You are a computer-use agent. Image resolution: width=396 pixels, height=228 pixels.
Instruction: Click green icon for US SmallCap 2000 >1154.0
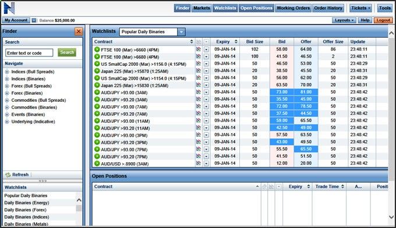coord(97,78)
